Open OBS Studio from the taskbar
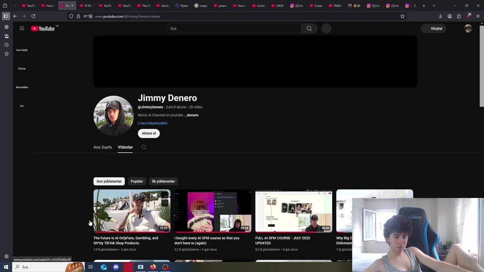Screen dimensions: 484x272 tap(165, 267)
